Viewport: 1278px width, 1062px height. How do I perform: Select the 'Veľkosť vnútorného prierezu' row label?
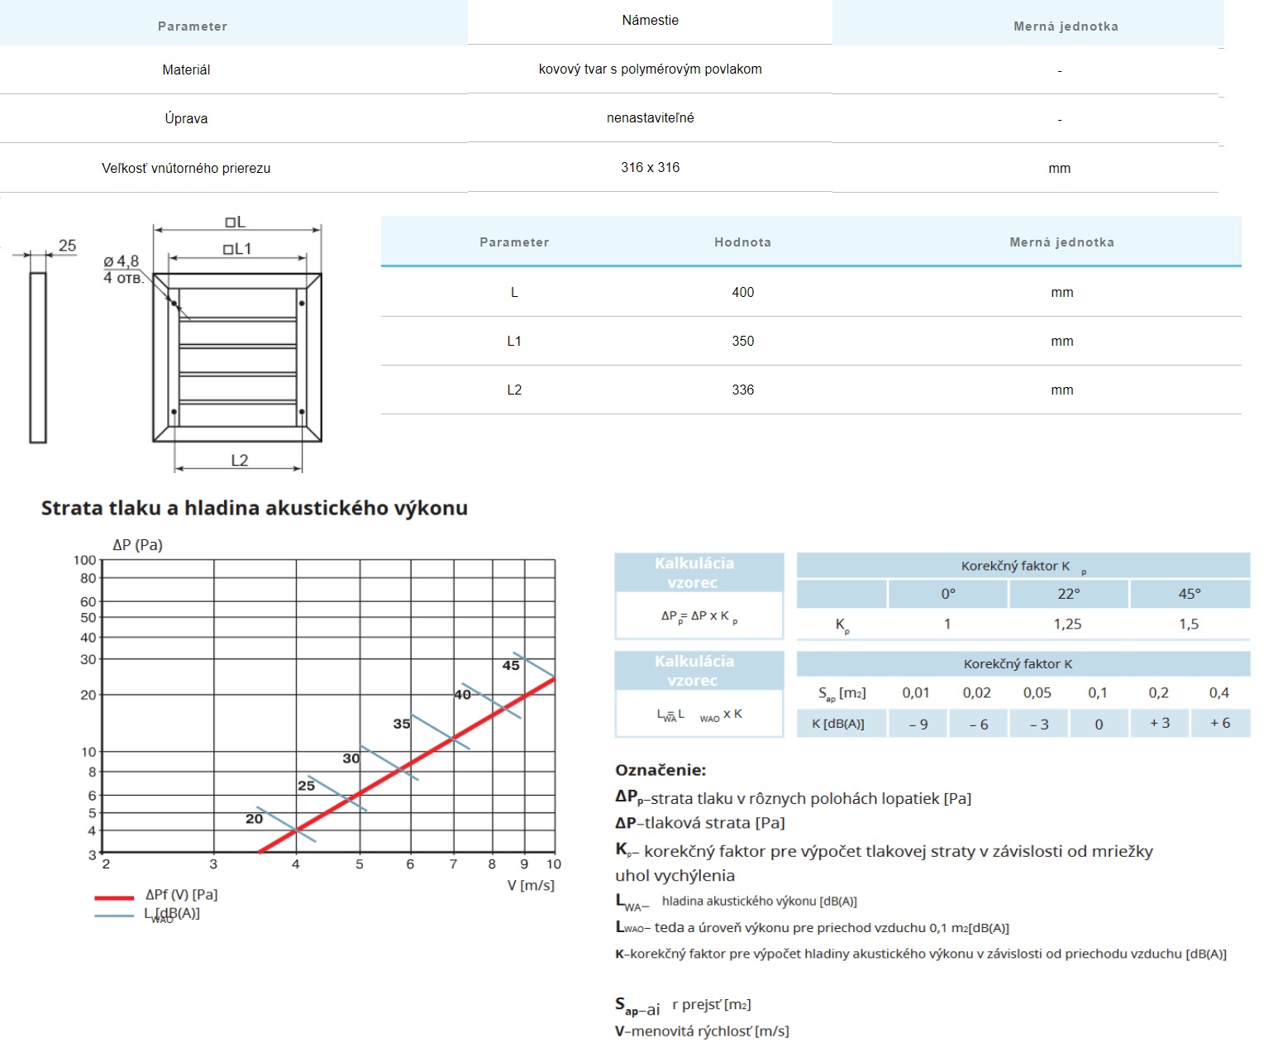(x=186, y=169)
